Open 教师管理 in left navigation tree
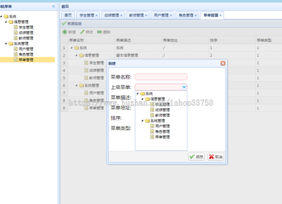 click(x=26, y=38)
